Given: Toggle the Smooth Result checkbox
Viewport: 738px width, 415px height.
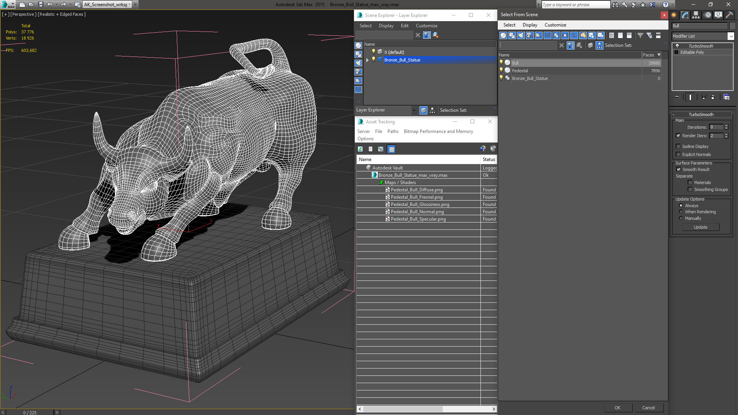Looking at the screenshot, I should 678,169.
